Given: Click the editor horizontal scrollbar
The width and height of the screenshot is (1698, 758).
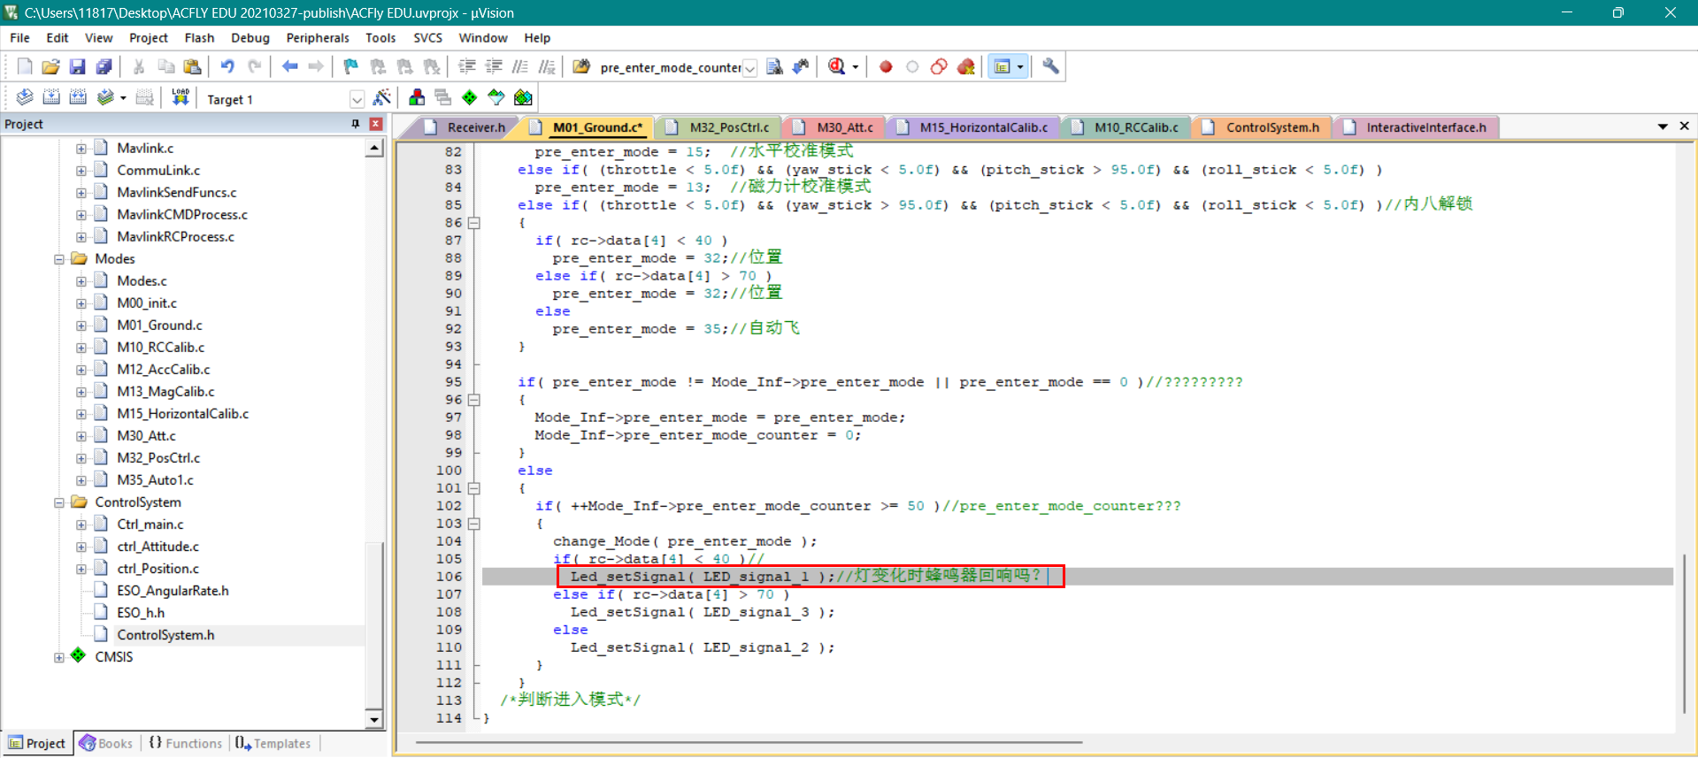Looking at the screenshot, I should (x=749, y=742).
